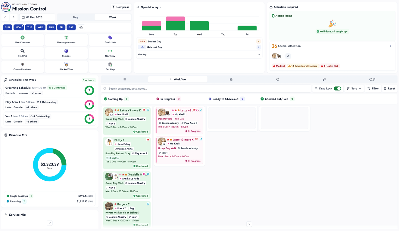Toggle the TUE day filter
The width and height of the screenshot is (399, 231).
tap(30, 27)
